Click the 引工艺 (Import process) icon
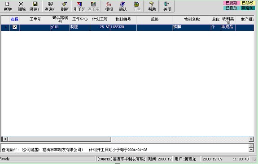The image size is (258, 164). pyautogui.click(x=79, y=7)
